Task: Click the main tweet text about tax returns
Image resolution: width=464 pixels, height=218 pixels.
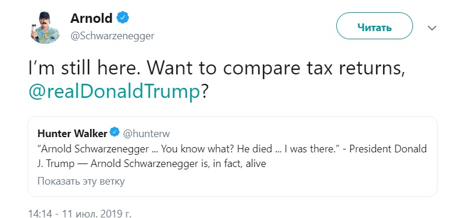Action: pos(216,80)
